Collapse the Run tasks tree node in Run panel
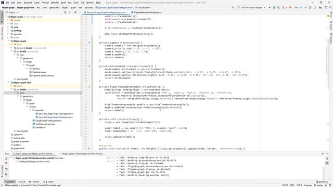 click(x=10, y=158)
